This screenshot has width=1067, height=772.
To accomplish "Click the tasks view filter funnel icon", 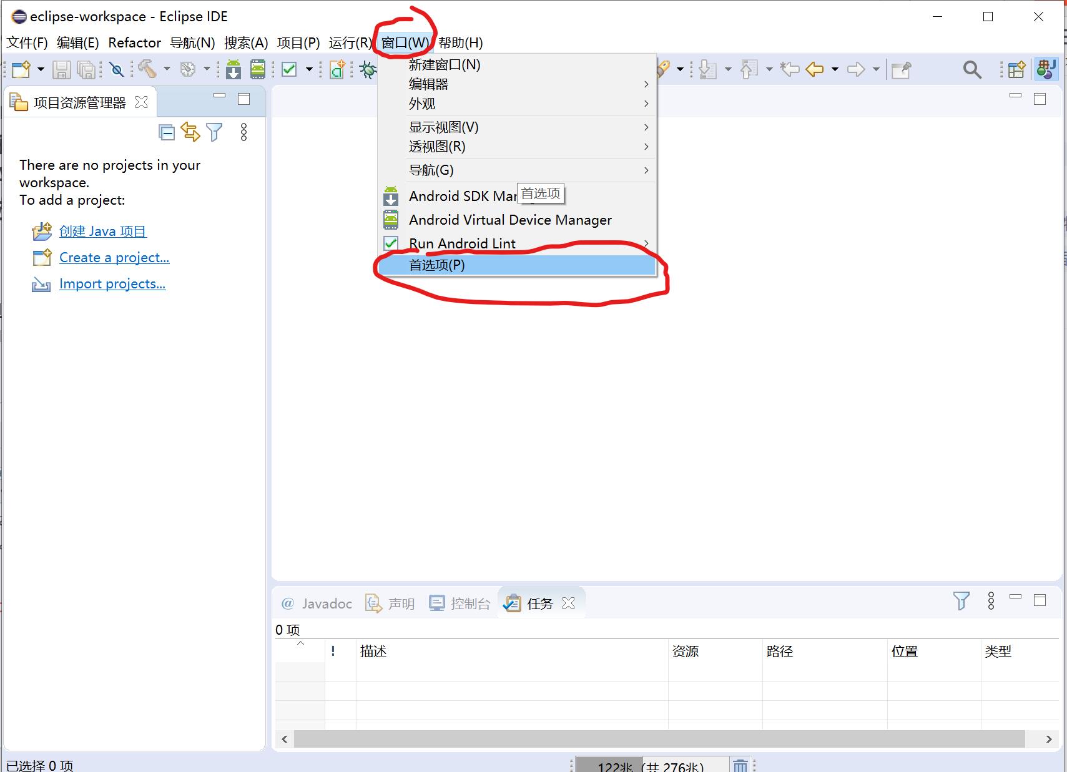I will point(961,601).
